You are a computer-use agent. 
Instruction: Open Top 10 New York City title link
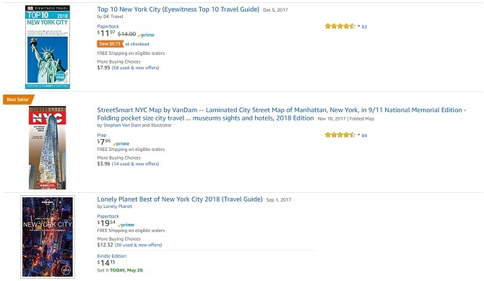(178, 9)
